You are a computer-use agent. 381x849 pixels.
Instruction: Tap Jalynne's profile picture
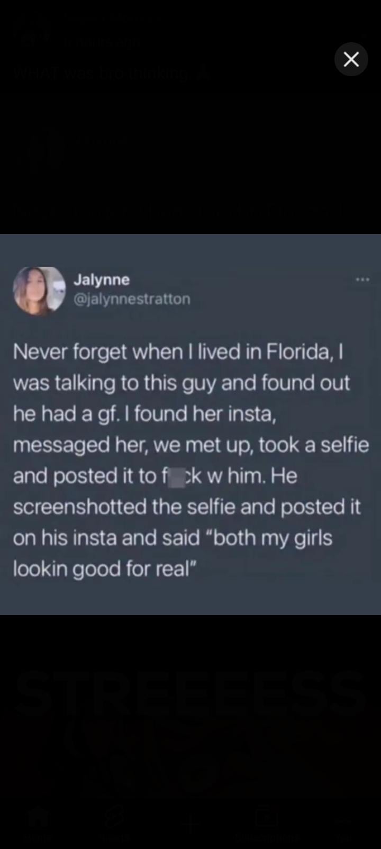pos(39,290)
